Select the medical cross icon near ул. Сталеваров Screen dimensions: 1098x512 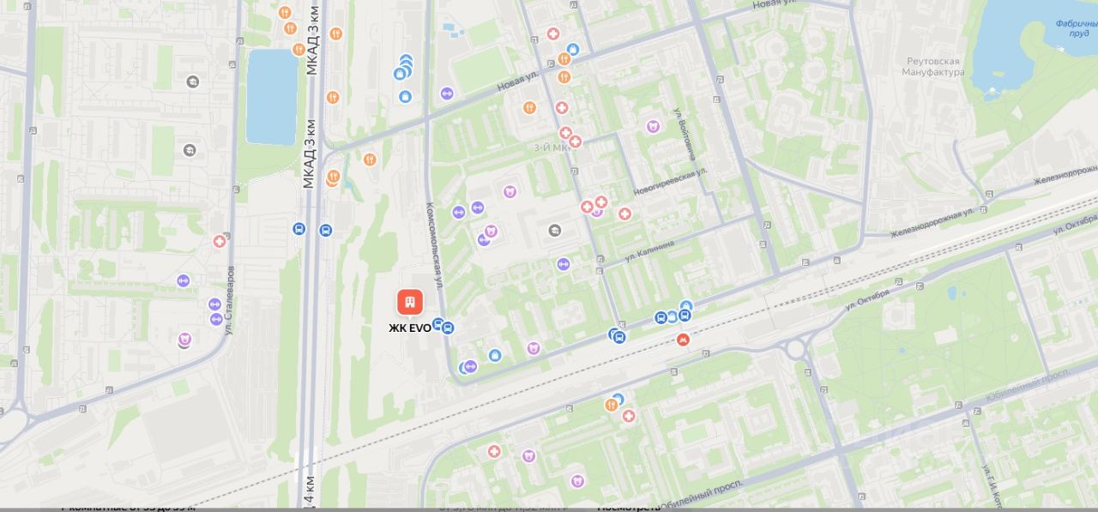(x=220, y=241)
